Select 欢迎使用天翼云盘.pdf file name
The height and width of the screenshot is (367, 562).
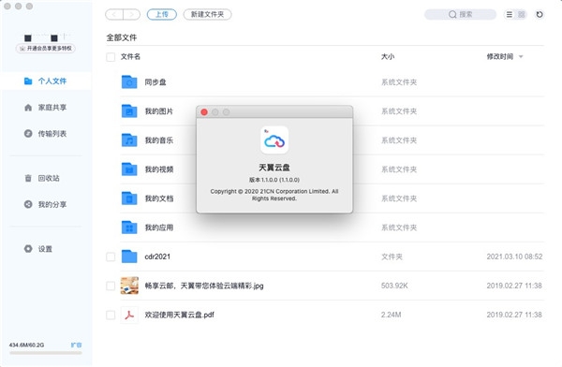click(x=179, y=315)
